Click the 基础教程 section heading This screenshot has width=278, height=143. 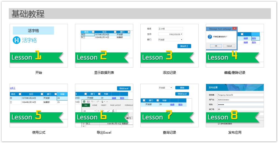point(28,14)
